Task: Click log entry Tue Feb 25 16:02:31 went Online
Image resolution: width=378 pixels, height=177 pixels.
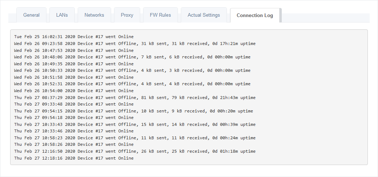Action: click(x=74, y=37)
